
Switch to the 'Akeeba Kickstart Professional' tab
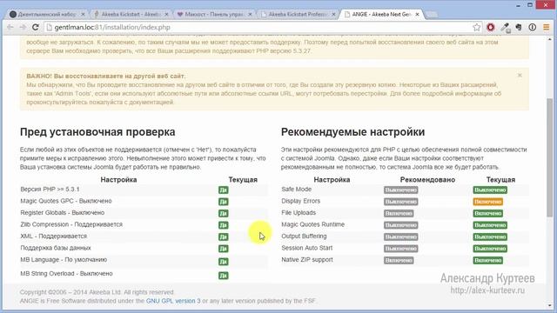pyautogui.click(x=297, y=14)
